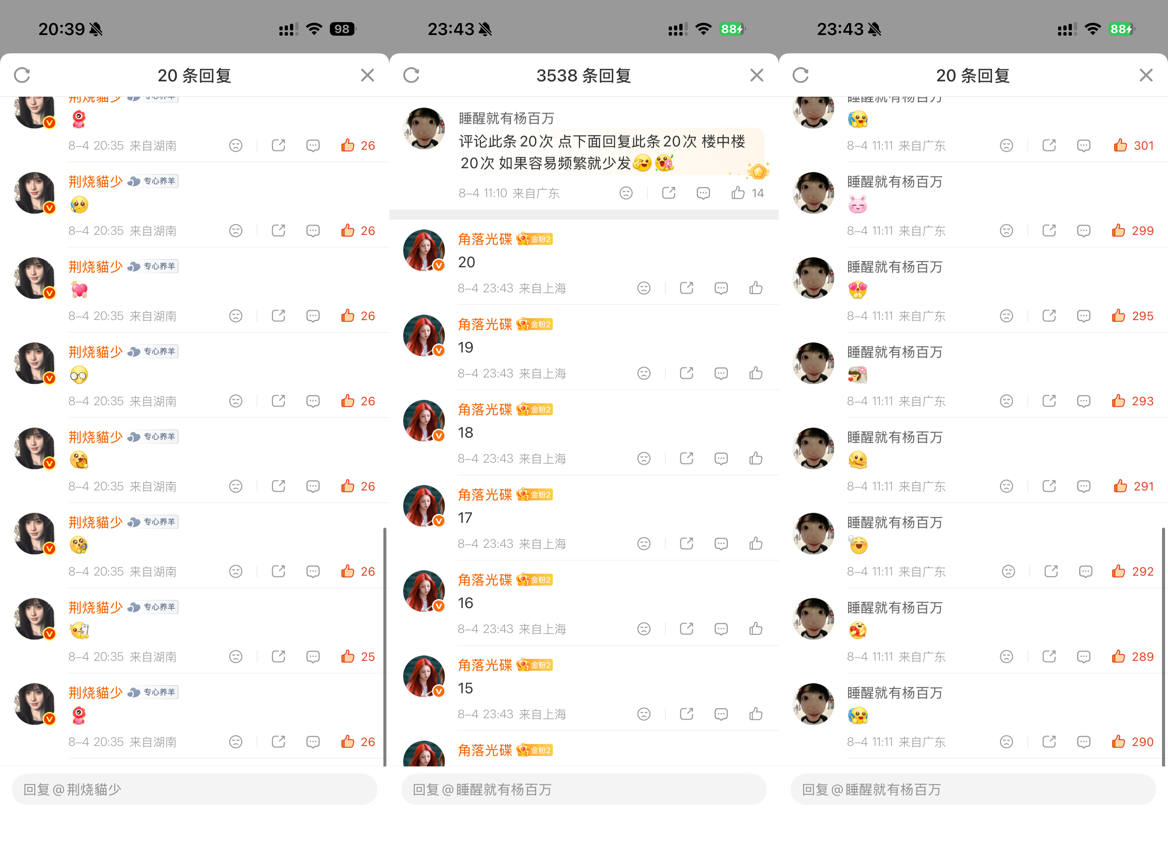Comment on 角落光碟's reply "17"

pos(722,544)
